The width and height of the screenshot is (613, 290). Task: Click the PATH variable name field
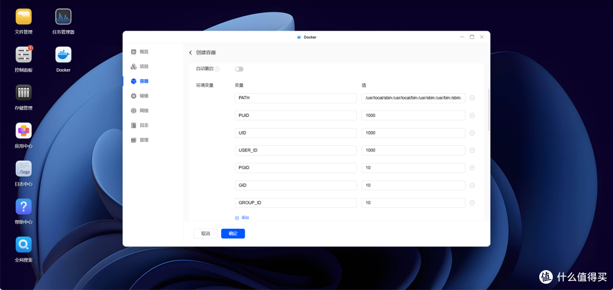[296, 98]
